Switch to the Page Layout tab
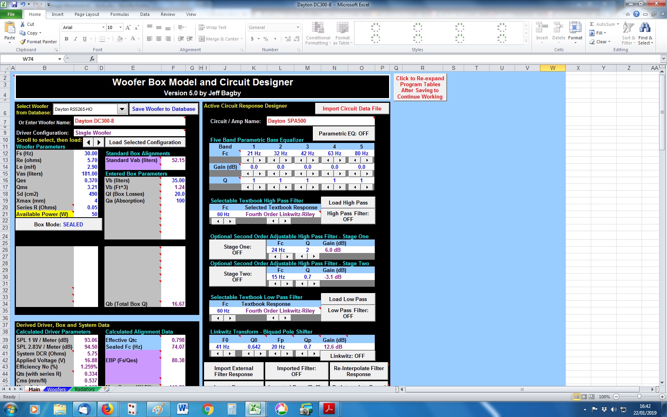The height and width of the screenshot is (417, 667). [x=87, y=14]
